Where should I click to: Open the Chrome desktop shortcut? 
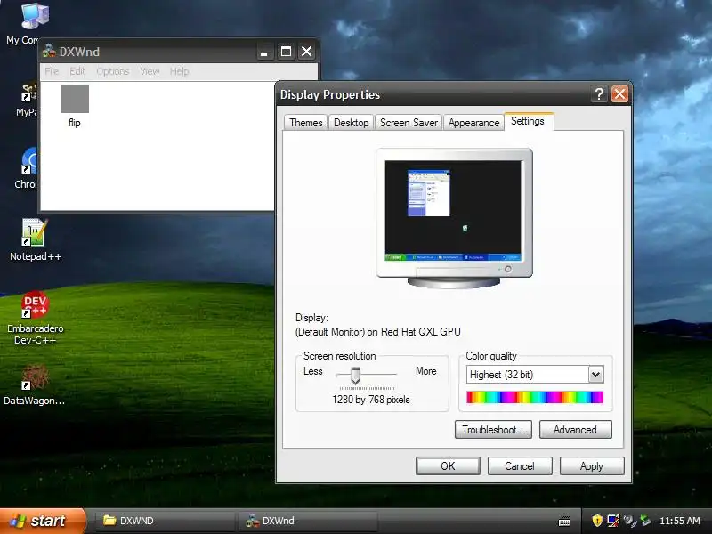[29, 160]
